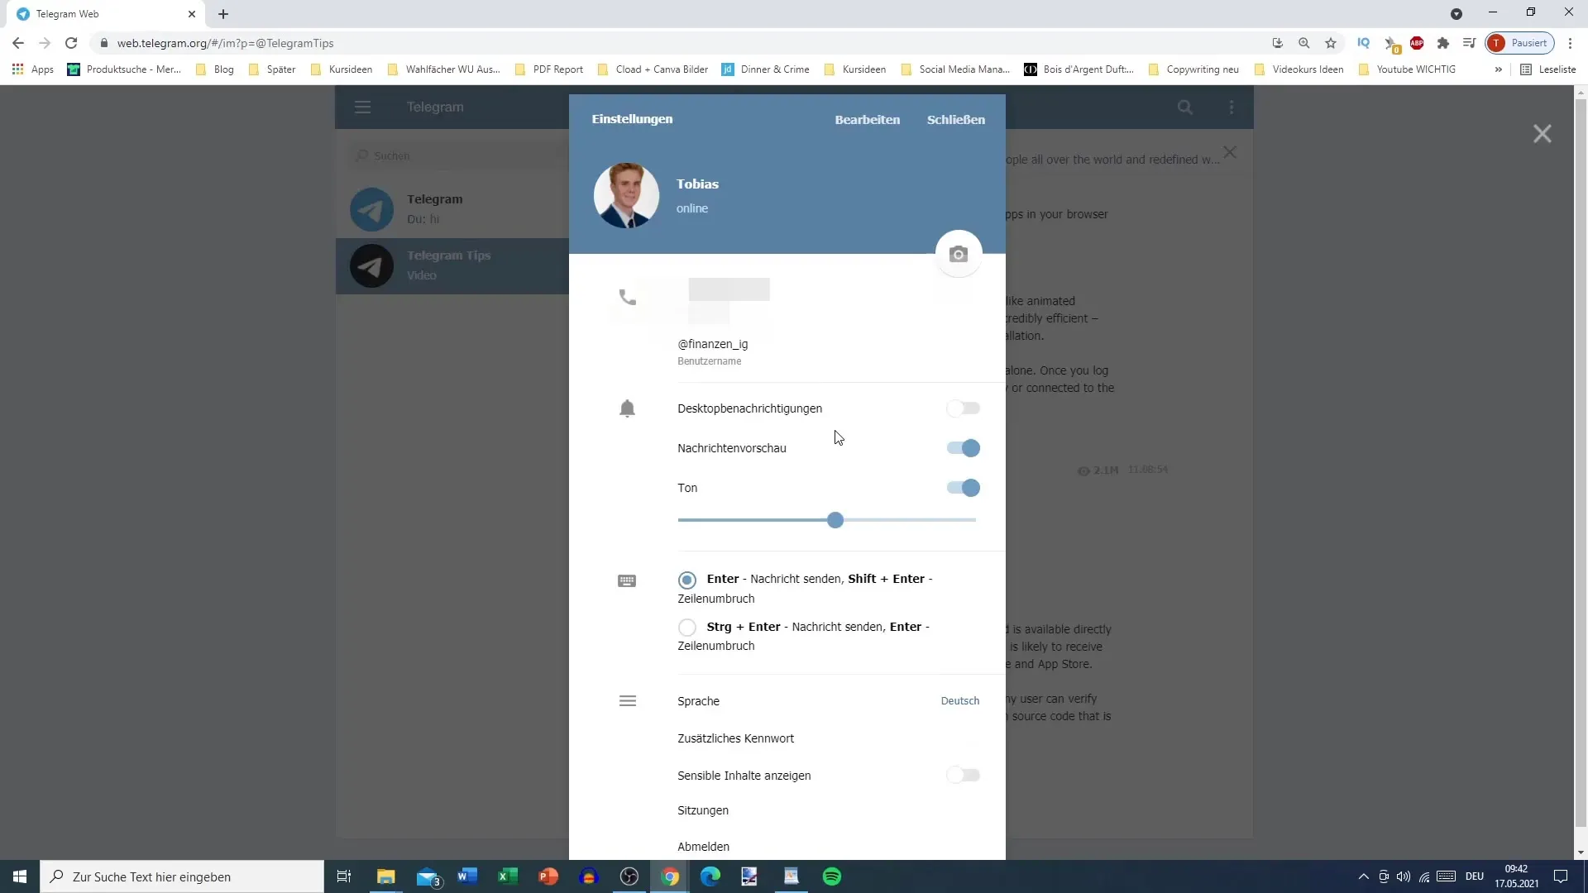This screenshot has width=1588, height=893.
Task: Select the Telegram Web browser tab
Action: (x=108, y=14)
